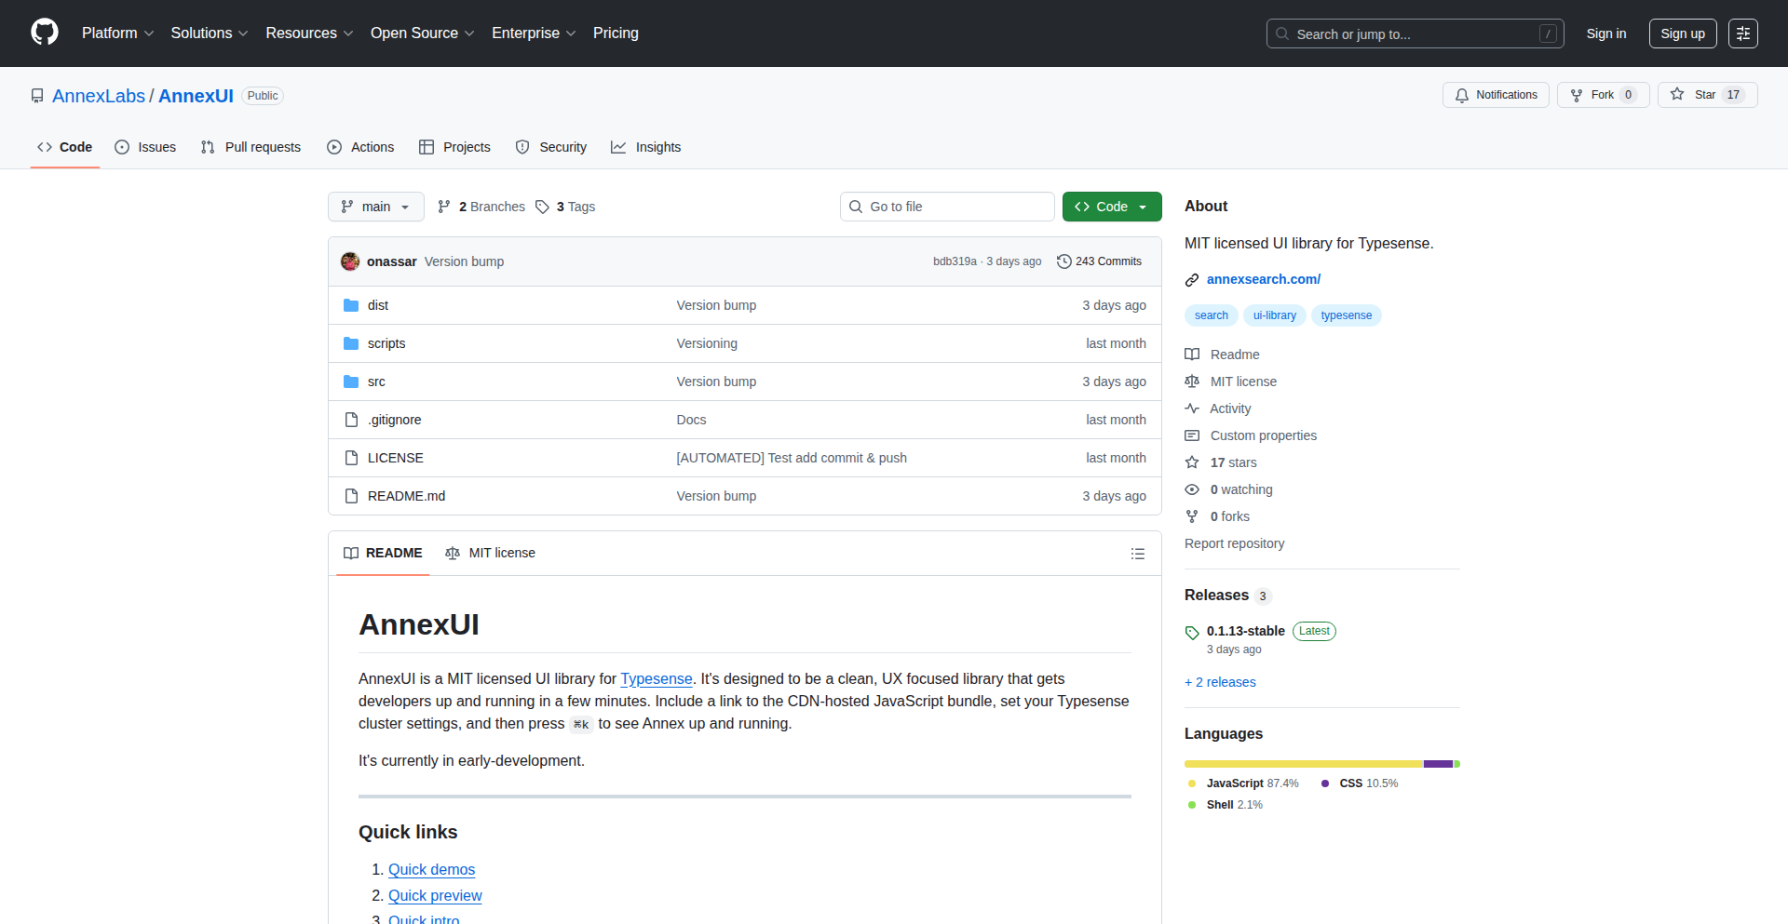Open the 243 Commits link
The image size is (1788, 924).
point(1100,261)
